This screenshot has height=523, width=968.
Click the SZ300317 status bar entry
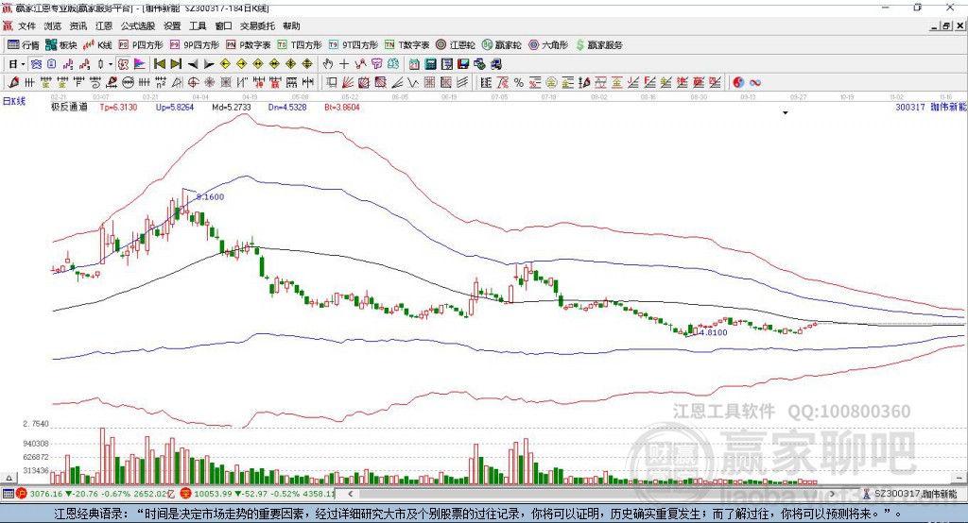tap(910, 494)
